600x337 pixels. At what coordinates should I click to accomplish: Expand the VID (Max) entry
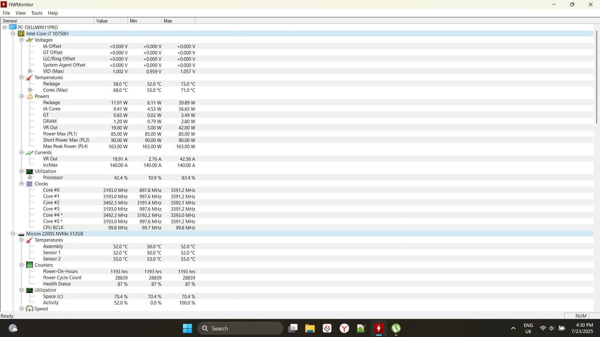pyautogui.click(x=30, y=71)
